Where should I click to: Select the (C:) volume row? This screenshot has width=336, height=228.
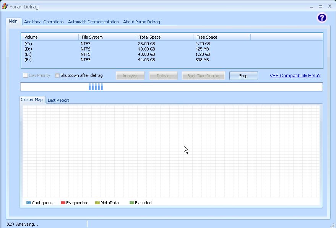(172, 44)
